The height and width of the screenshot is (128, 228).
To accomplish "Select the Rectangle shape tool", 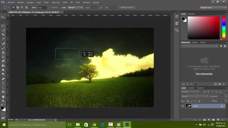I will [3, 92].
